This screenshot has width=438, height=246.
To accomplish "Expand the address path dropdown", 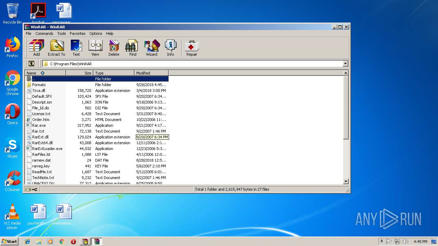I will pyautogui.click(x=345, y=64).
